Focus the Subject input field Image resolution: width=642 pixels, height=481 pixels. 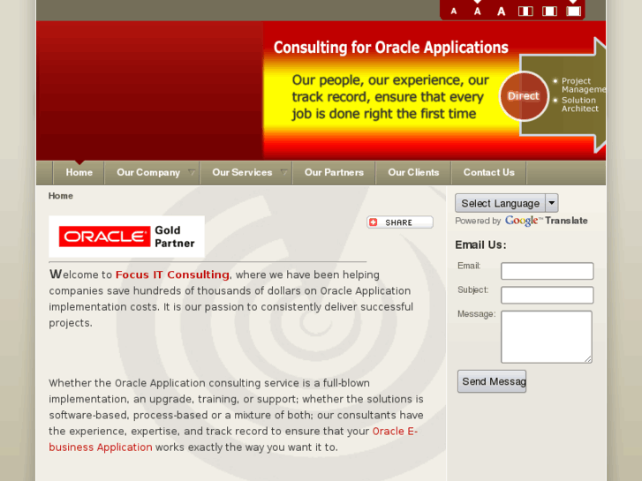pos(547,295)
